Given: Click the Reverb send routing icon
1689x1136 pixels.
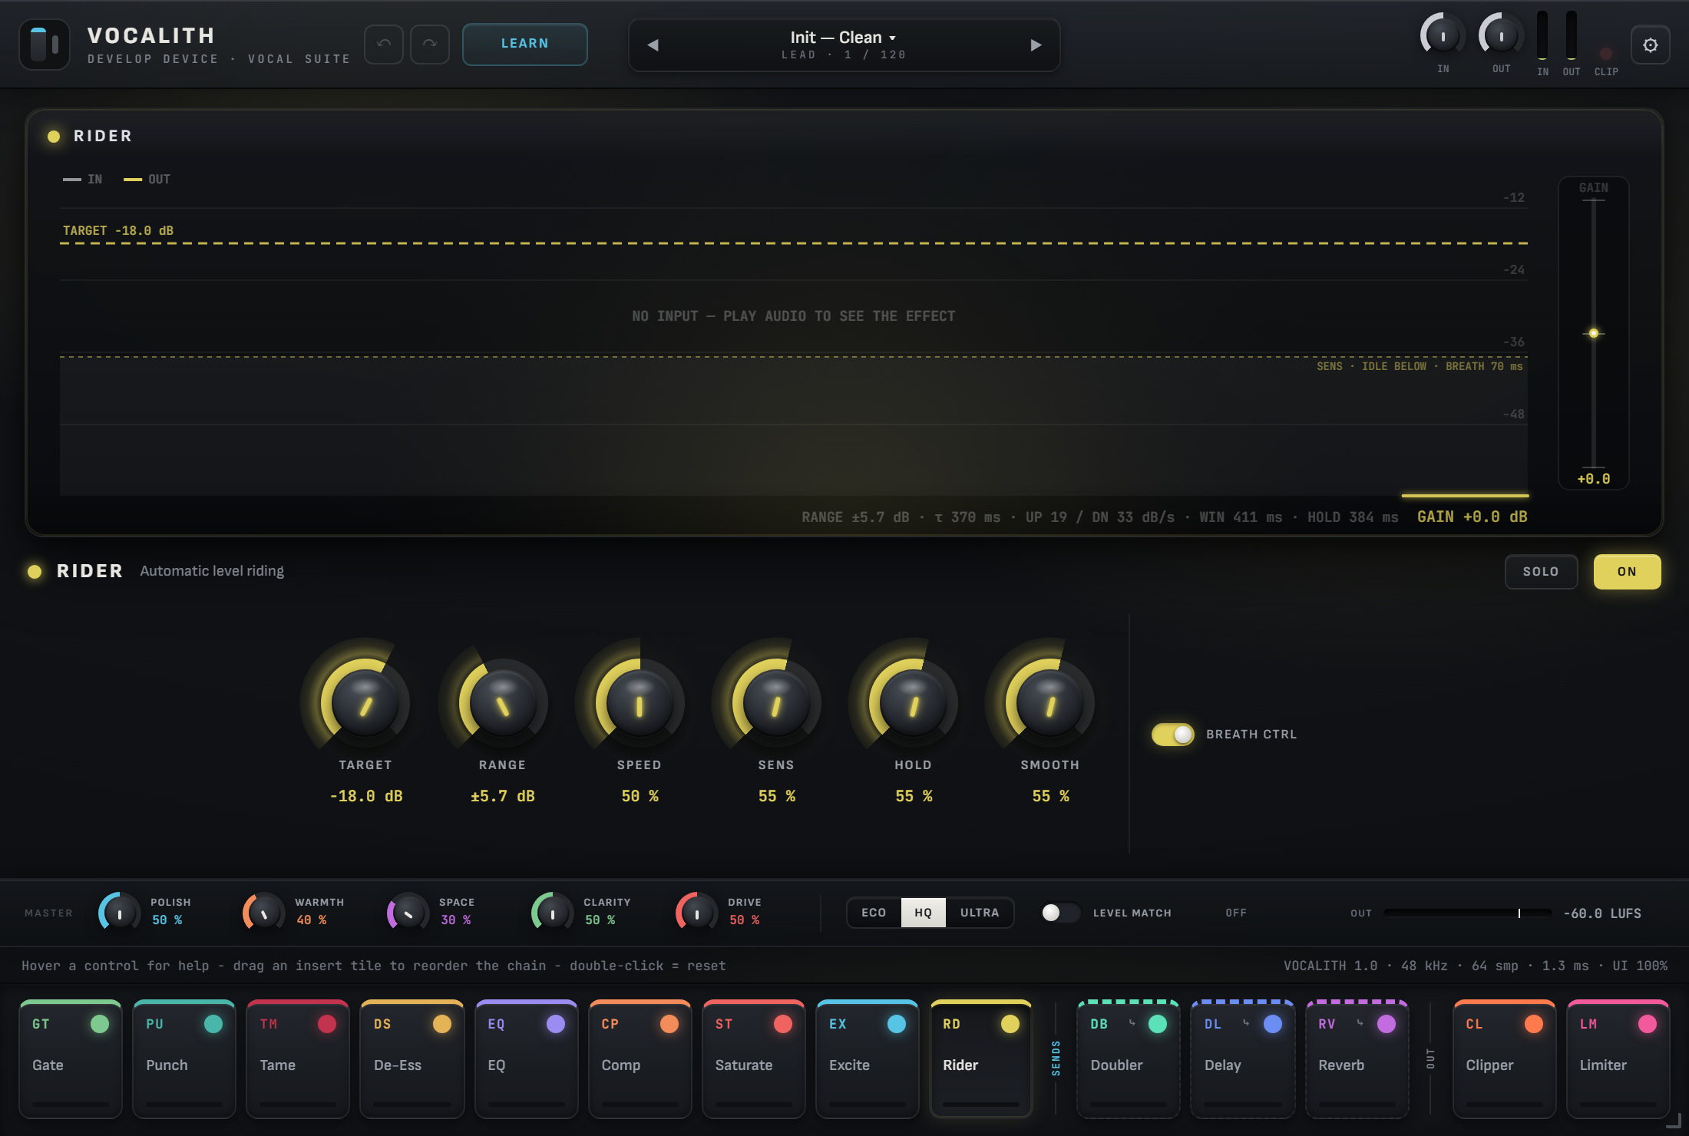Looking at the screenshot, I should pyautogui.click(x=1360, y=1022).
